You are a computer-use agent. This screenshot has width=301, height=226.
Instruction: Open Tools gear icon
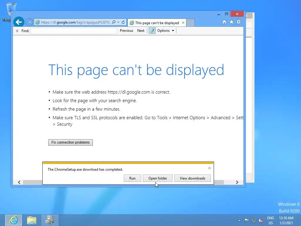point(239,22)
